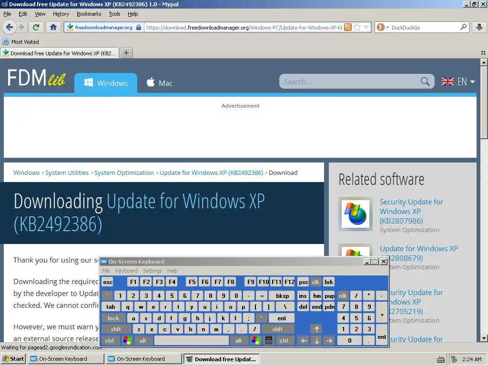Open the home page with the house icon

(53, 27)
